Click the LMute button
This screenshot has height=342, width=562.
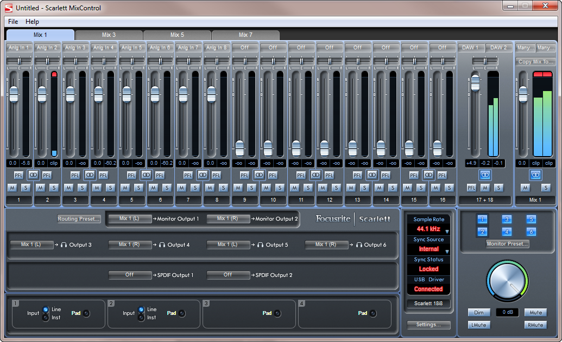point(479,325)
